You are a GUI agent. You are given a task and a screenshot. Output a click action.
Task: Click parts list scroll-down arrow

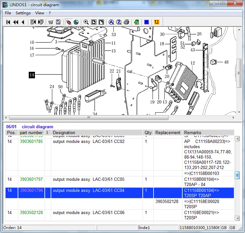pos(237,218)
